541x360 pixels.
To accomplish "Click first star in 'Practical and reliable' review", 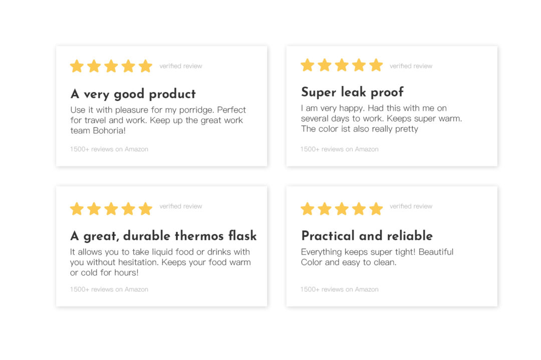I will click(307, 209).
